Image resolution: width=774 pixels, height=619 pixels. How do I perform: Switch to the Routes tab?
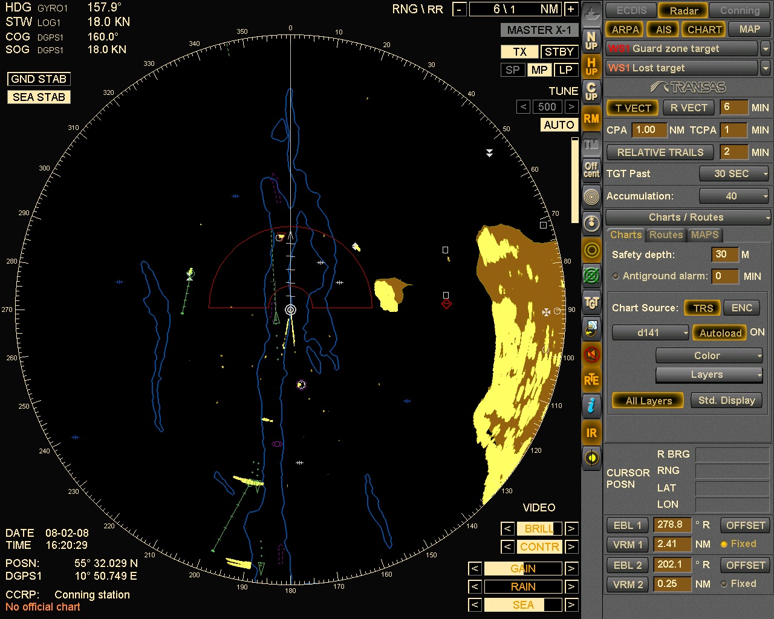coord(666,235)
